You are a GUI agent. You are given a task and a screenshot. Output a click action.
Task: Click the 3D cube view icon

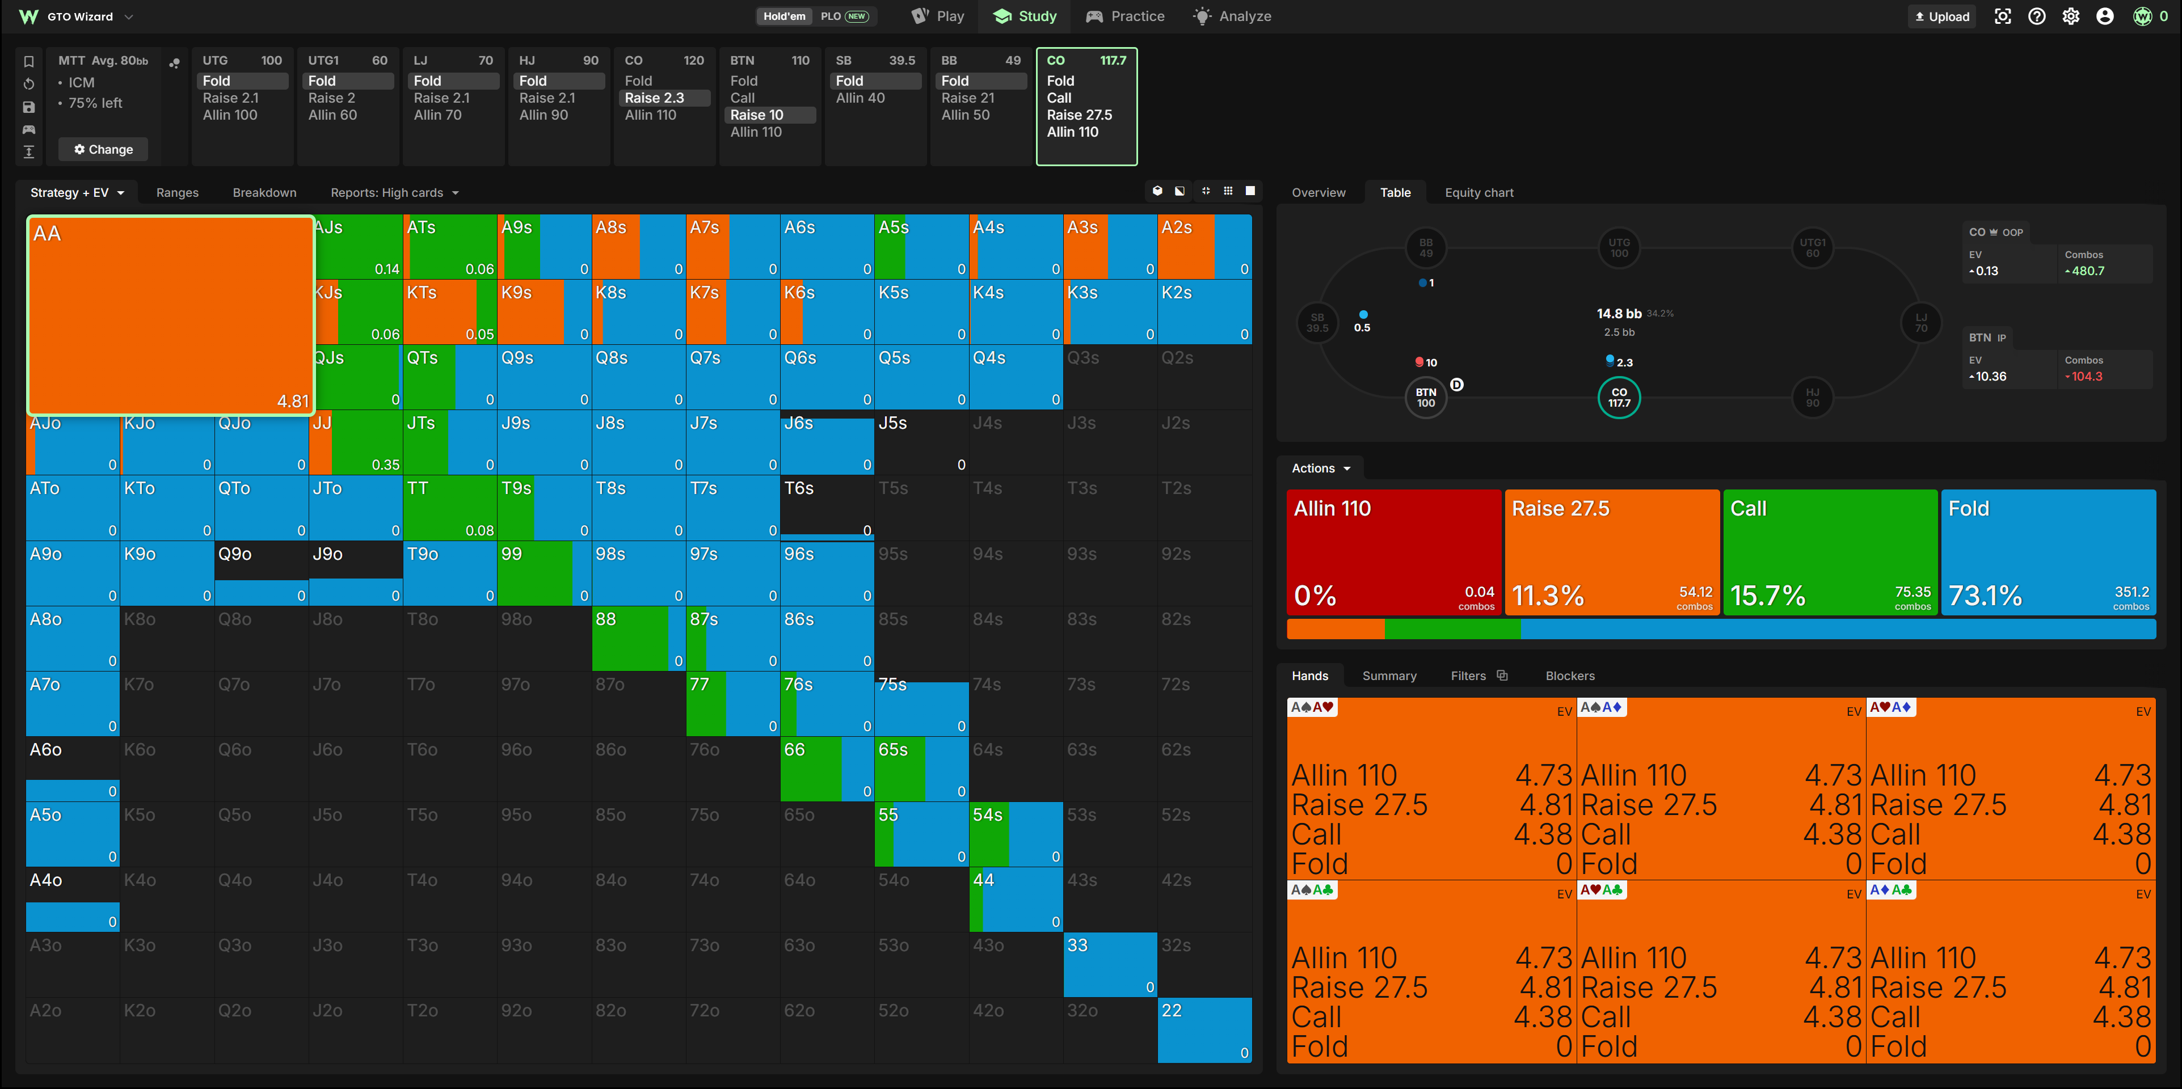tap(1157, 191)
